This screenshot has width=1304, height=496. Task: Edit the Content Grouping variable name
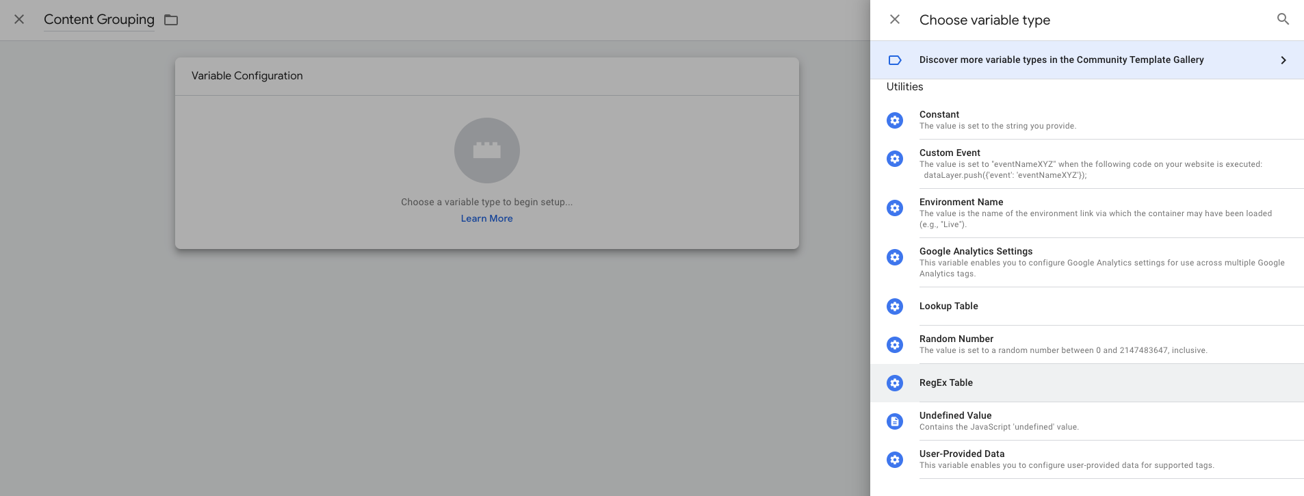[x=99, y=20]
